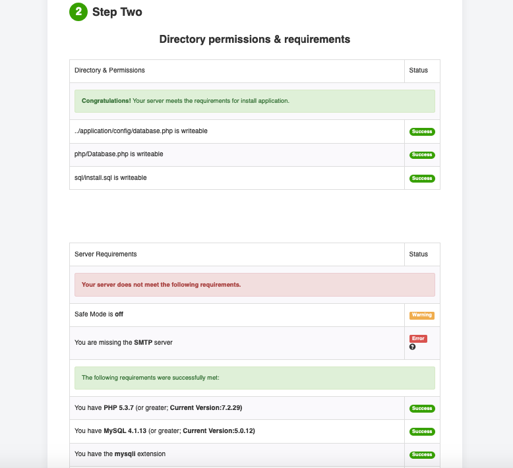The height and width of the screenshot is (468, 513).
Task: Click the SMTP error help question icon
Action: pyautogui.click(x=413, y=347)
